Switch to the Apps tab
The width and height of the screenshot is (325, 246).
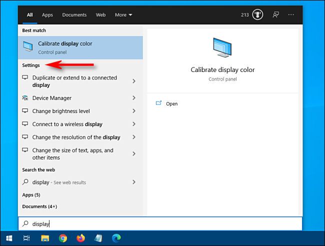47,15
